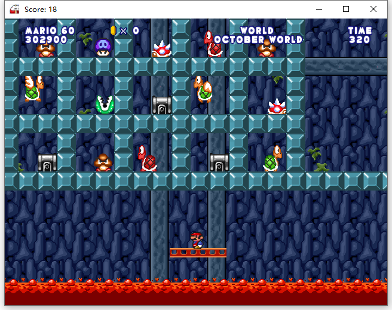The height and width of the screenshot is (310, 392).
Task: Maximize the game window
Action: tap(346, 9)
